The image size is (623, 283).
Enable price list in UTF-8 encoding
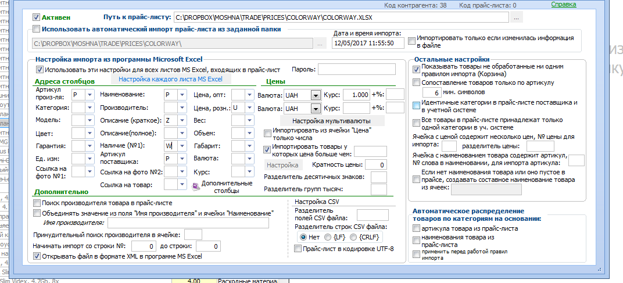click(298, 249)
